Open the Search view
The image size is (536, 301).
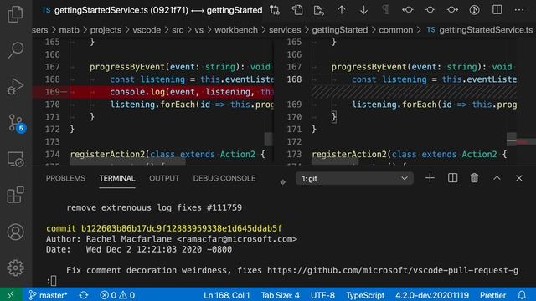(15, 50)
